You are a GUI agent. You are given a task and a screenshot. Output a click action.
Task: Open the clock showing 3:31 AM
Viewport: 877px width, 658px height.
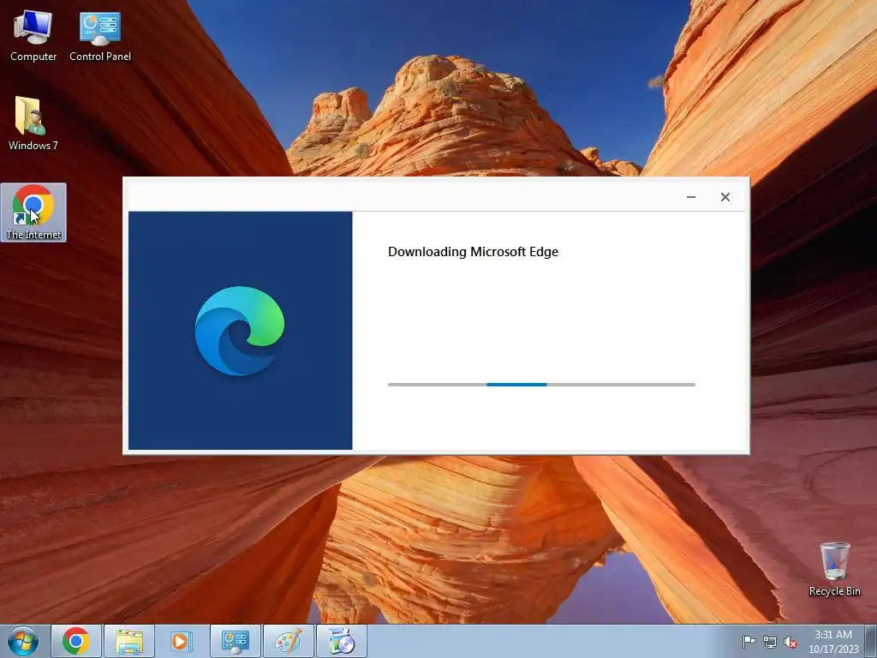click(x=832, y=635)
